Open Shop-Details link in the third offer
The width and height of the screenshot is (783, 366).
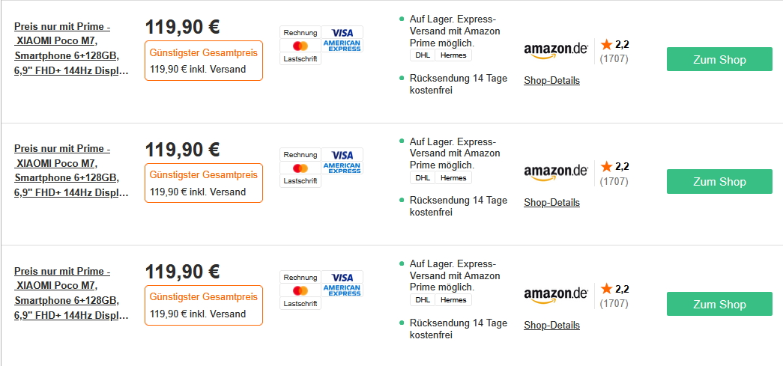(551, 325)
